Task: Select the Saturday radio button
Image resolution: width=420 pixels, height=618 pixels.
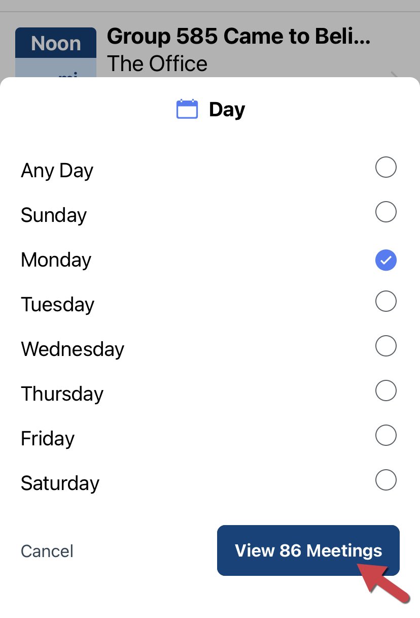Action: [x=386, y=480]
